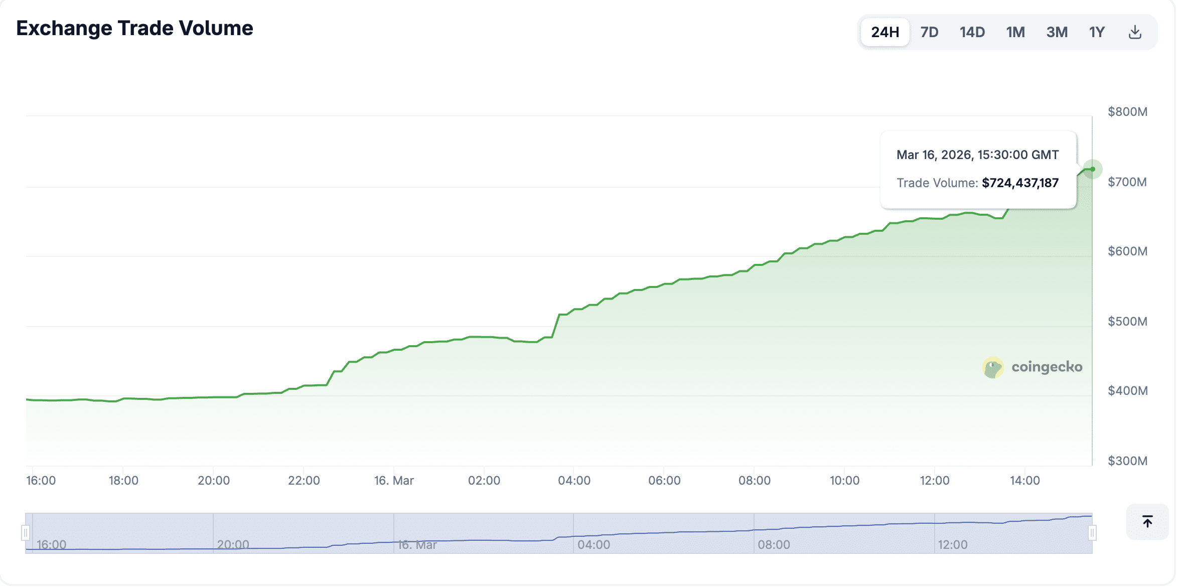
Task: Click the 16. Mar x-axis label
Action: click(394, 481)
